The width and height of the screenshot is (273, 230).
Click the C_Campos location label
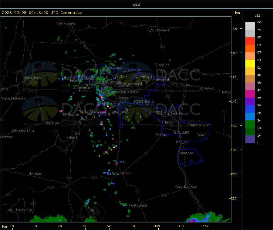pyautogui.click(x=206, y=88)
